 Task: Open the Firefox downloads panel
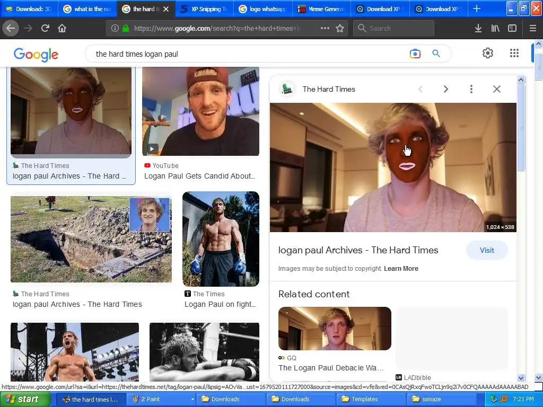[x=478, y=29]
